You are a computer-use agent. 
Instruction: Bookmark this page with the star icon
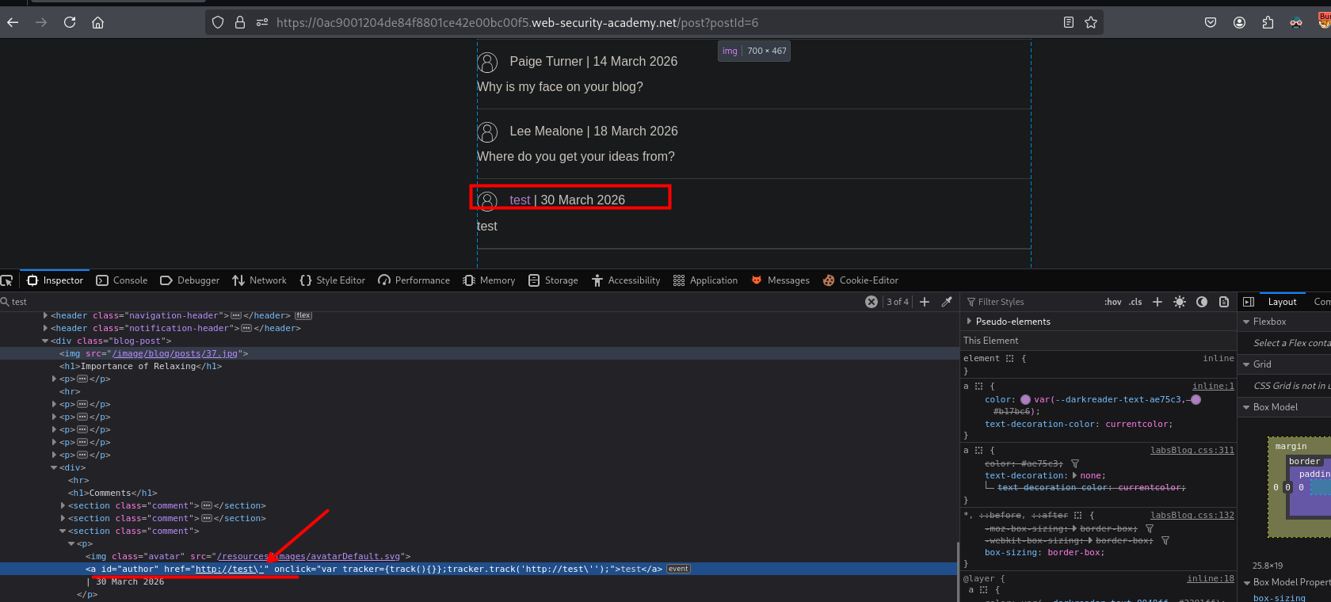tap(1091, 22)
